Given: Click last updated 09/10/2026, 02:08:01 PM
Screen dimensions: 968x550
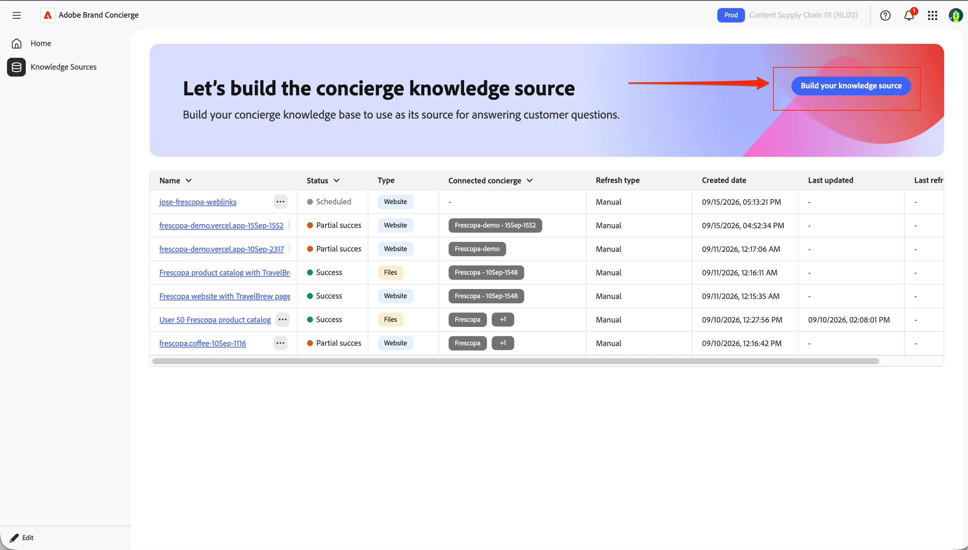Looking at the screenshot, I should point(849,320).
